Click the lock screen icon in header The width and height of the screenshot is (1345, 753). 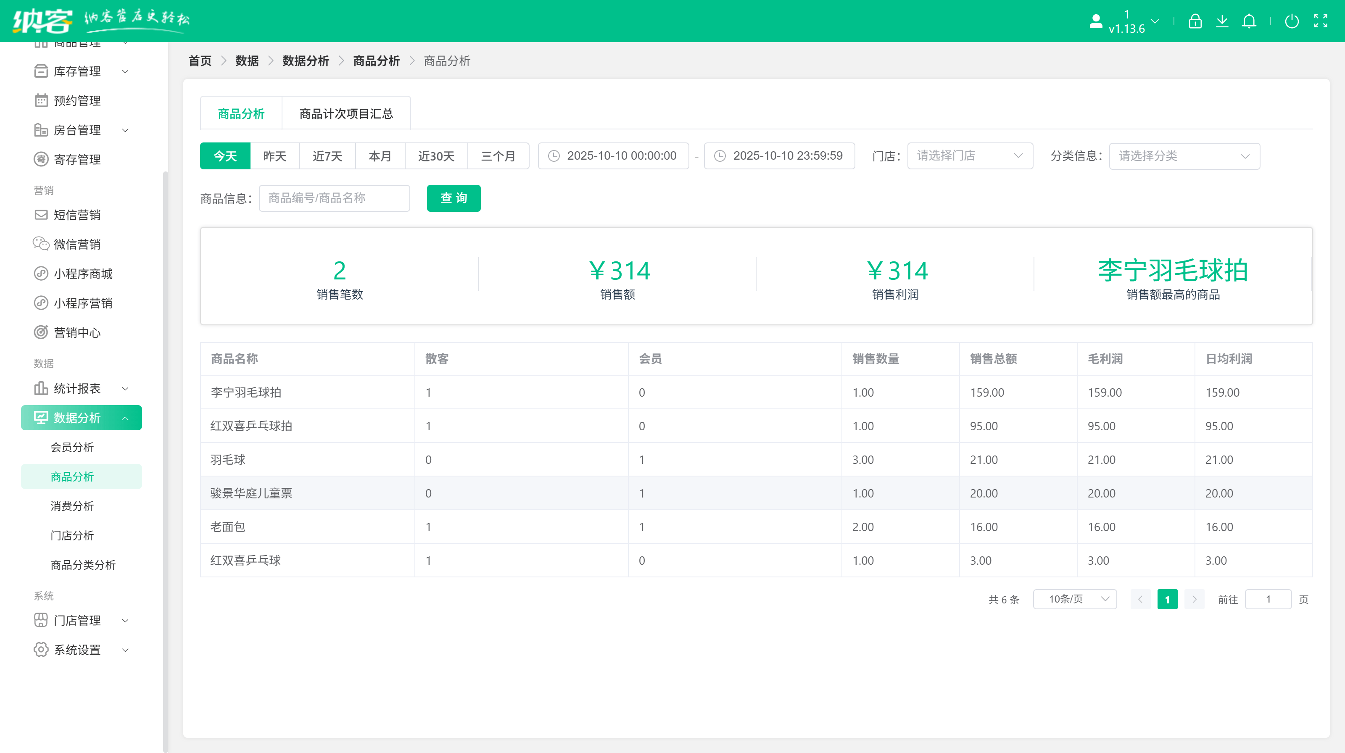[1195, 21]
